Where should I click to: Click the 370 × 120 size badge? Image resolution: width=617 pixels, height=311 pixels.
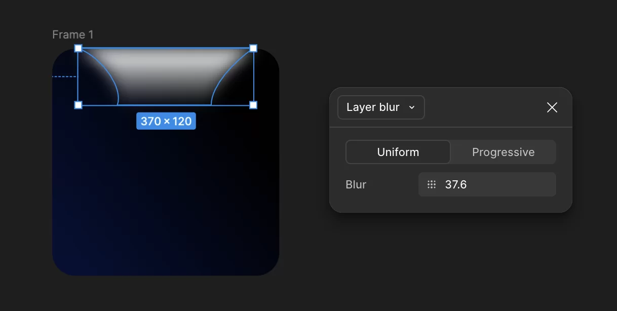(166, 122)
